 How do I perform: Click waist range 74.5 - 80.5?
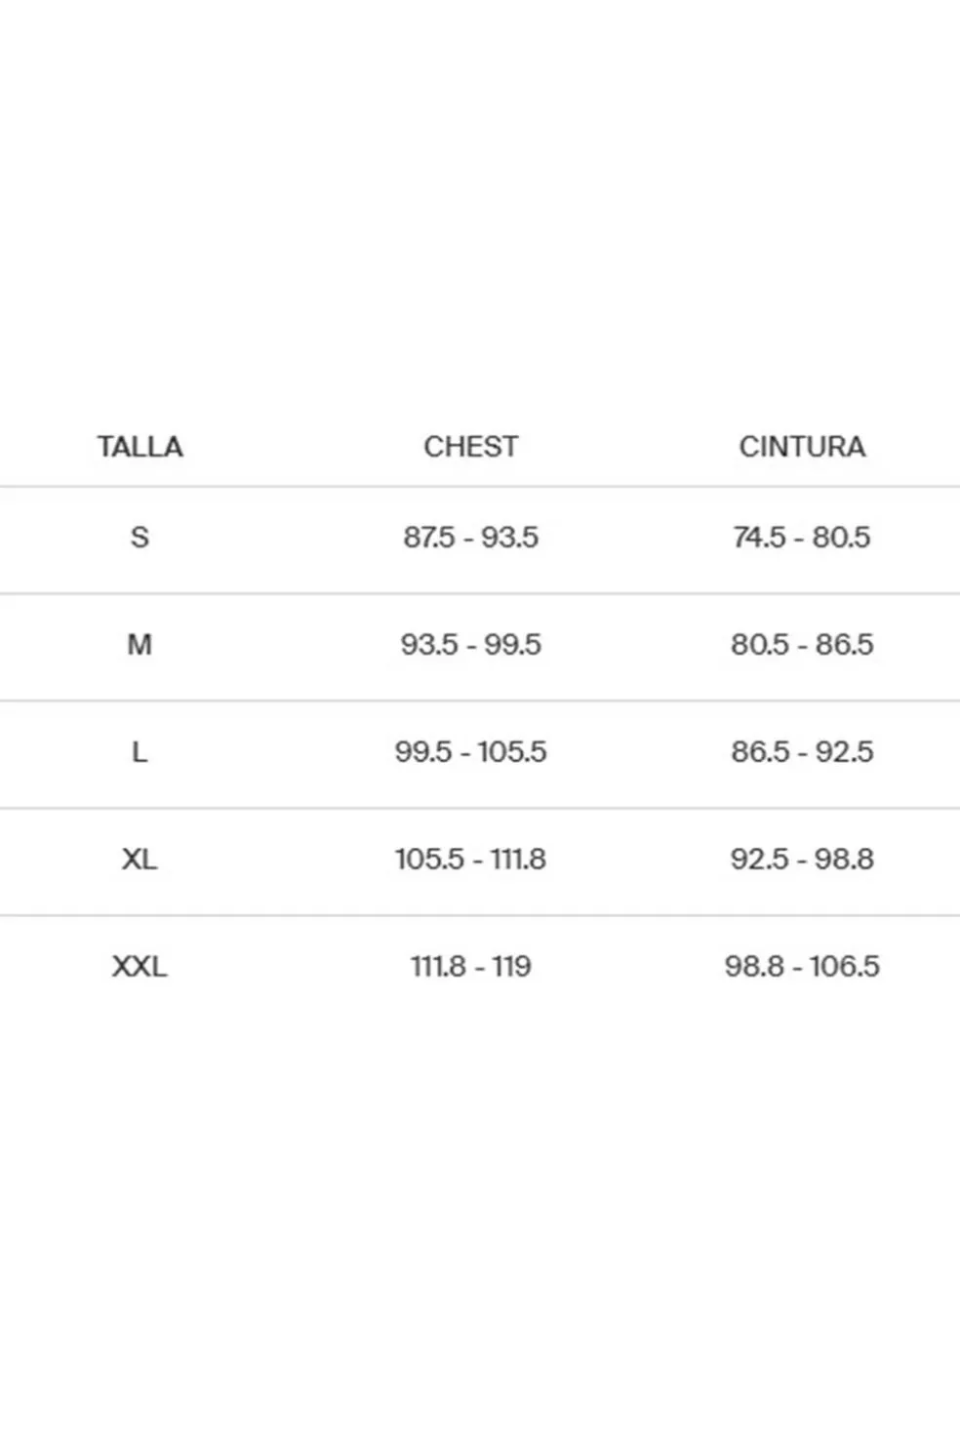tap(802, 537)
